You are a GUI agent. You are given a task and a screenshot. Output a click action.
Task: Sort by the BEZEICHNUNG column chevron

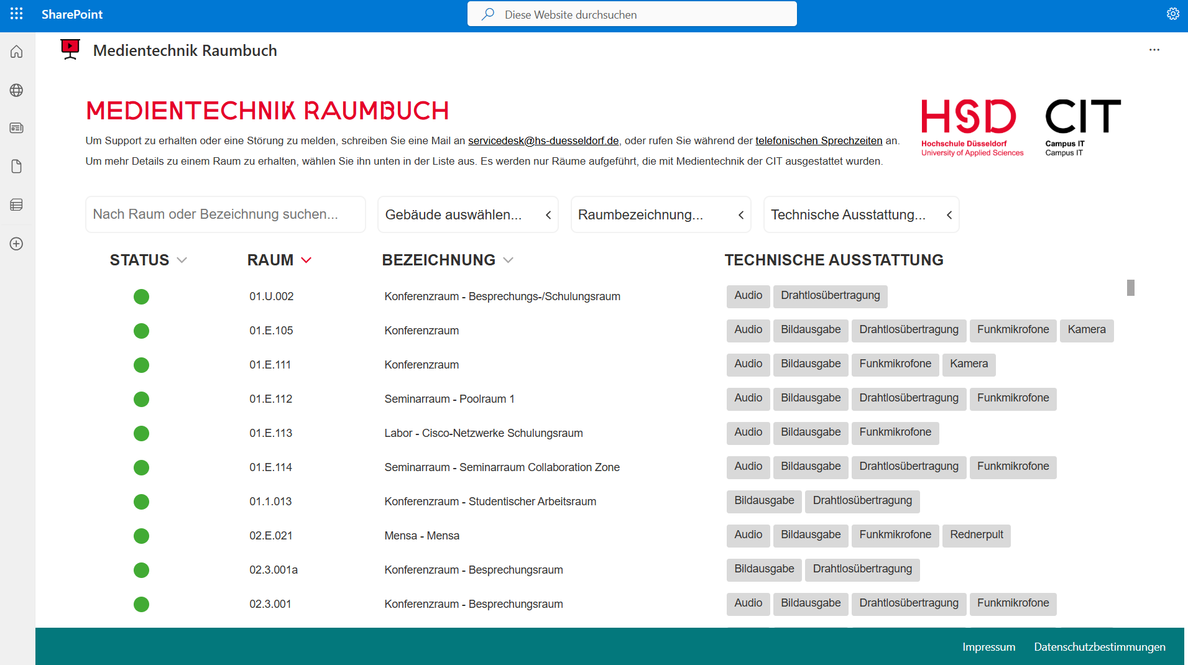pos(509,260)
